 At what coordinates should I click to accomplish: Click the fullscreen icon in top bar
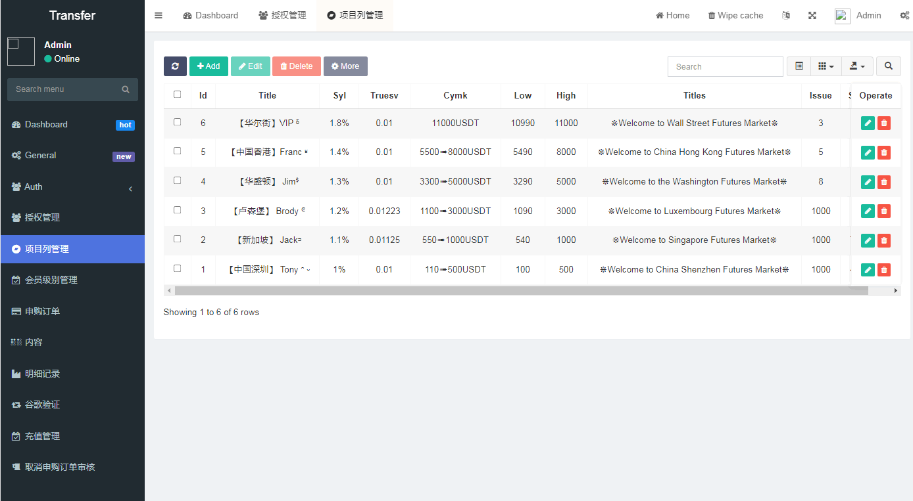[x=812, y=16]
